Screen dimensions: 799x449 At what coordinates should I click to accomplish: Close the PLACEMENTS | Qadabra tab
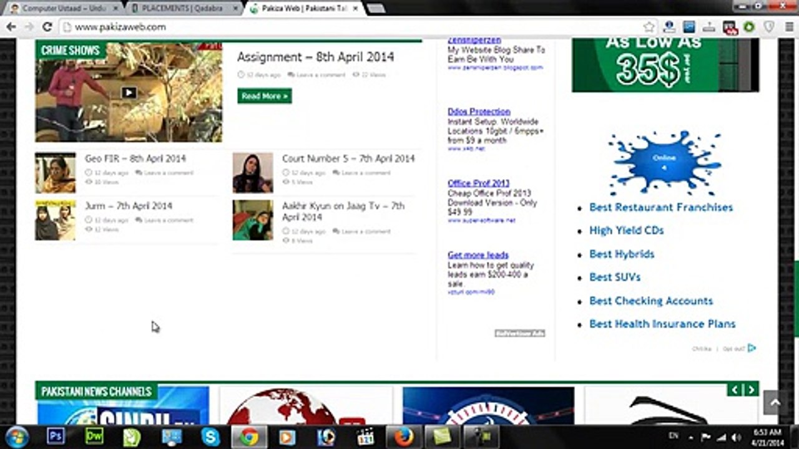tap(235, 8)
